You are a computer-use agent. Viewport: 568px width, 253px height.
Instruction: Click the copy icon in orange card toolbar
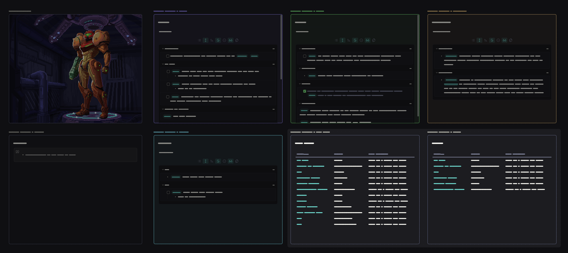(511, 40)
